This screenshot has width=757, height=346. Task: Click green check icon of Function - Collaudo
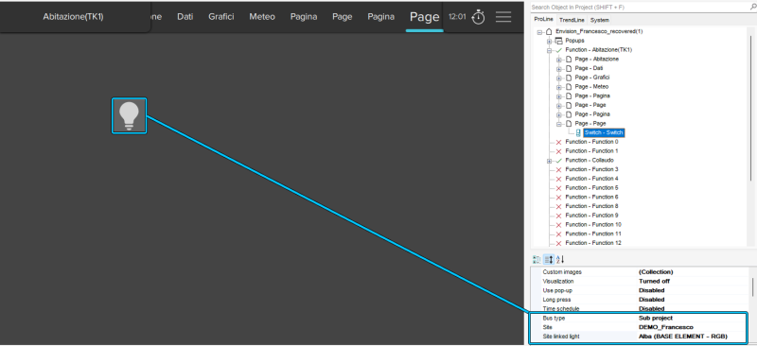pos(558,160)
